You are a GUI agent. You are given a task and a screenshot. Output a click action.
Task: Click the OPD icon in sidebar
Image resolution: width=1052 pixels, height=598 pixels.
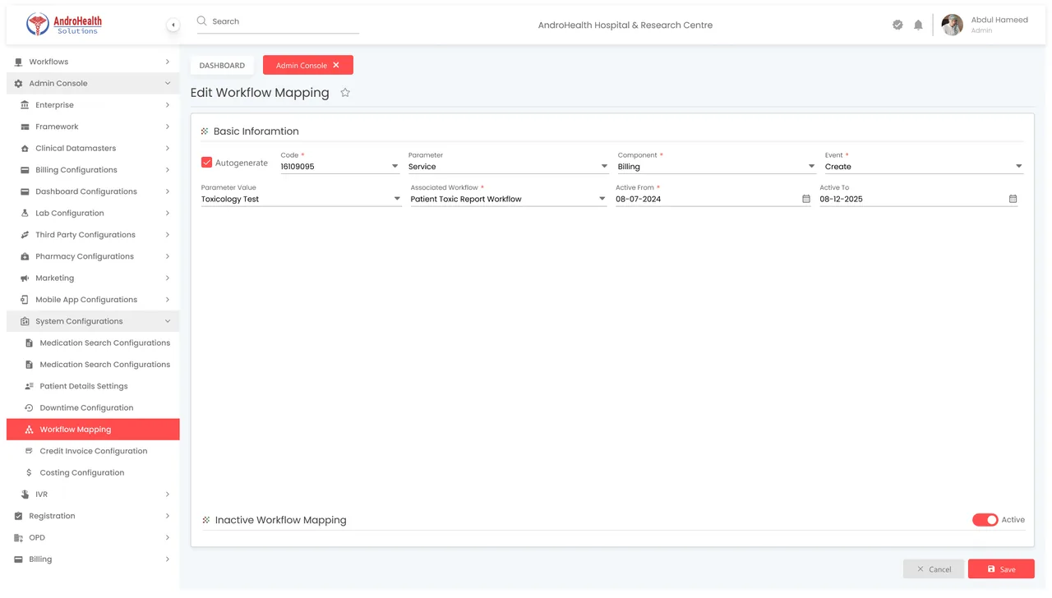(x=18, y=538)
